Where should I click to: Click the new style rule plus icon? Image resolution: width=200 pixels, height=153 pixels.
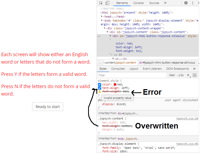point(188,75)
